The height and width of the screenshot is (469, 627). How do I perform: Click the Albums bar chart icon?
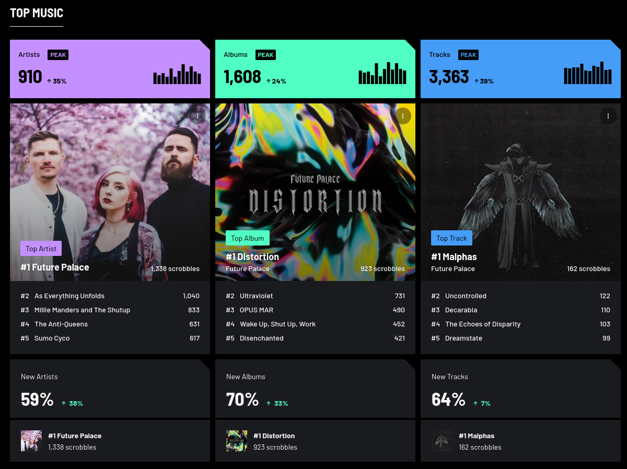pyautogui.click(x=382, y=74)
